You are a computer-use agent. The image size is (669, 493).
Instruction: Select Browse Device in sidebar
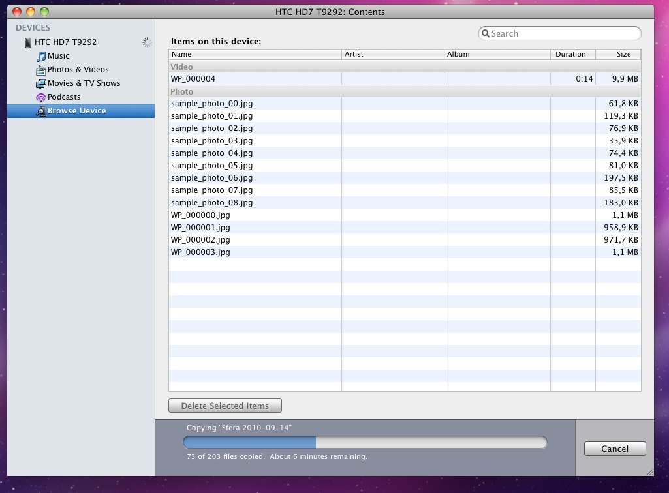coord(81,111)
